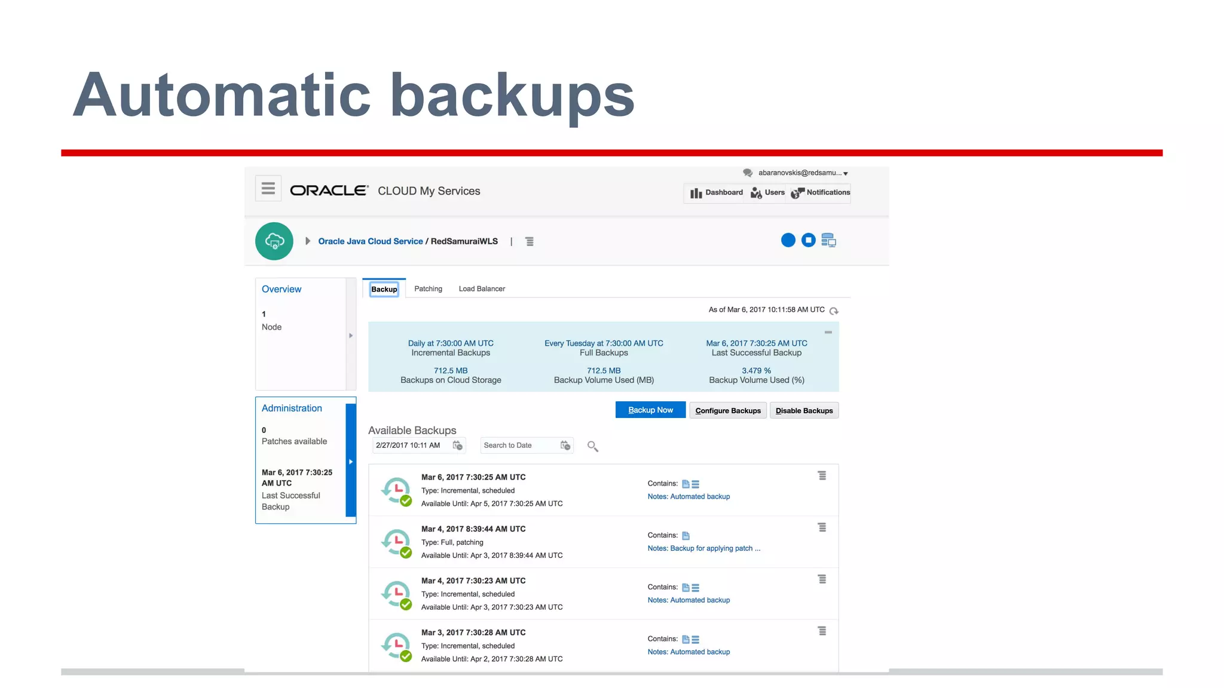Click Daily at 7:30:00 AM UTC text
1224x688 pixels.
coord(451,343)
